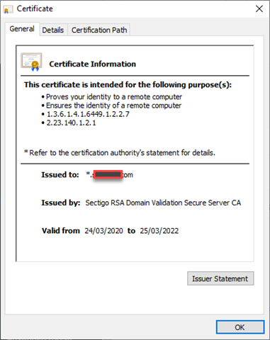The image size is (270, 340).
Task: Open the Issuer Statement
Action: [220, 278]
